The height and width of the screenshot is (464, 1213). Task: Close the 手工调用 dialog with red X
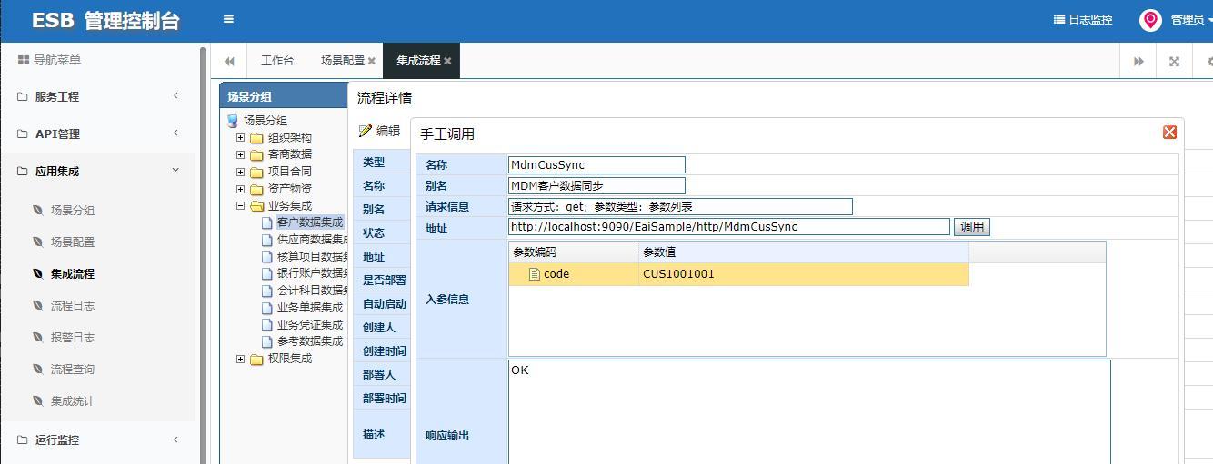pyautogui.click(x=1169, y=133)
